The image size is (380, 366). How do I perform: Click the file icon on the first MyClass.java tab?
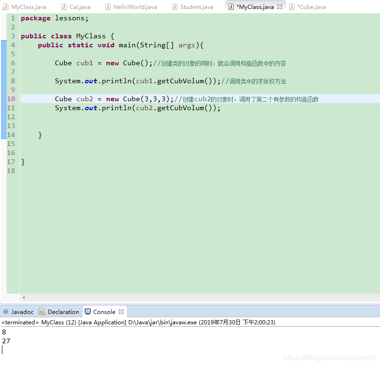pos(5,7)
